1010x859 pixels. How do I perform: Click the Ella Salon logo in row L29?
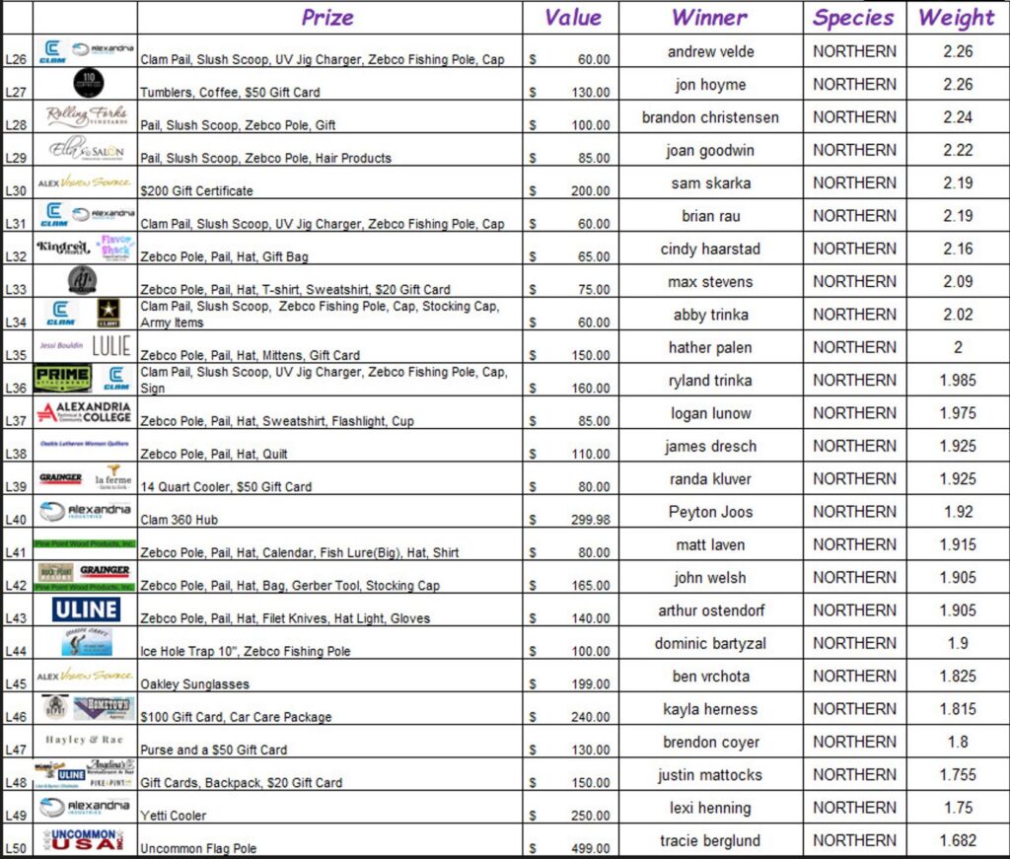tap(87, 149)
